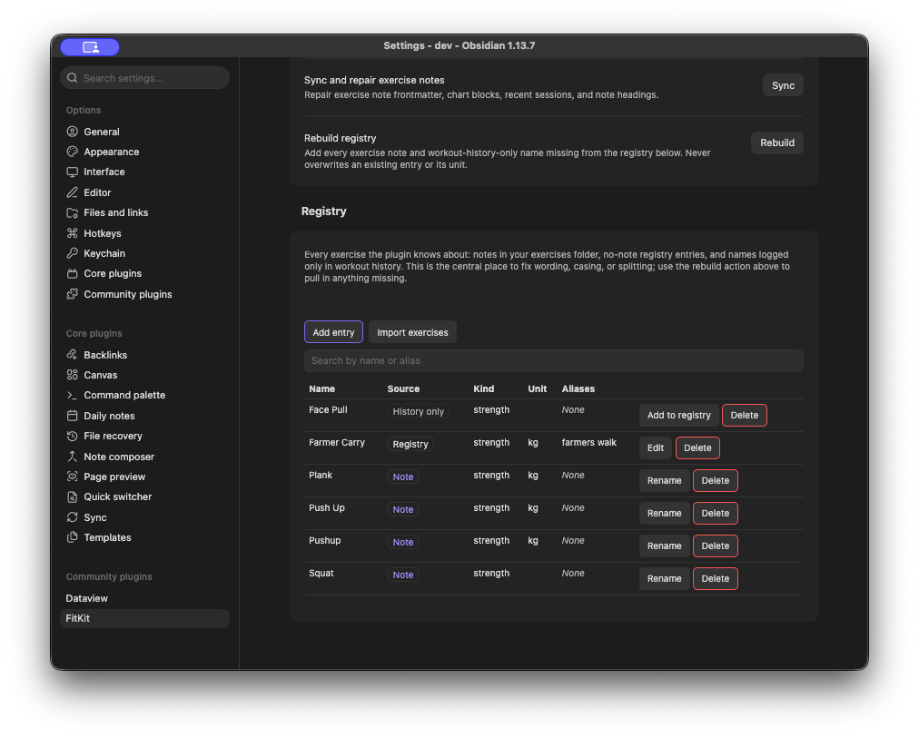Click the Templates copy icon
The width and height of the screenshot is (919, 737).
72,537
